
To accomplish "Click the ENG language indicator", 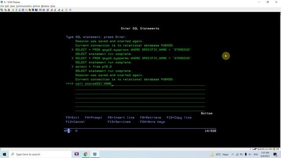I will click(256, 154).
